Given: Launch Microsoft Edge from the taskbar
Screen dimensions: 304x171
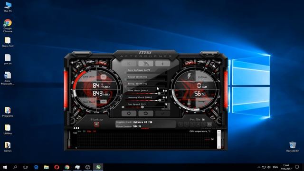Looking at the screenshot, I should [36, 167].
